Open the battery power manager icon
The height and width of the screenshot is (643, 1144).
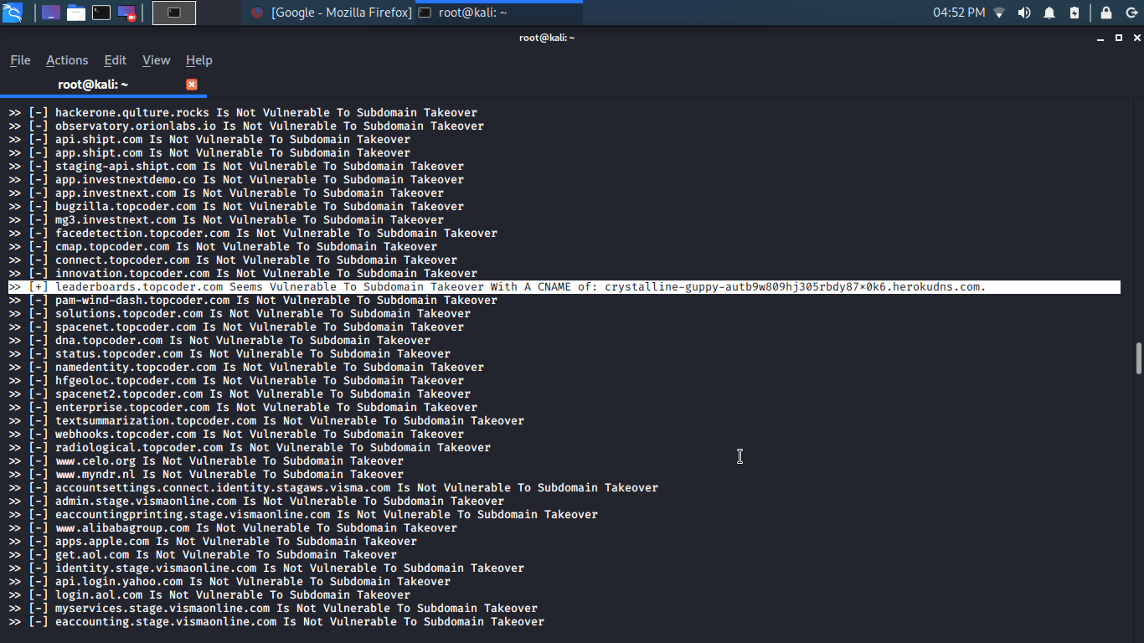pyautogui.click(x=1074, y=13)
